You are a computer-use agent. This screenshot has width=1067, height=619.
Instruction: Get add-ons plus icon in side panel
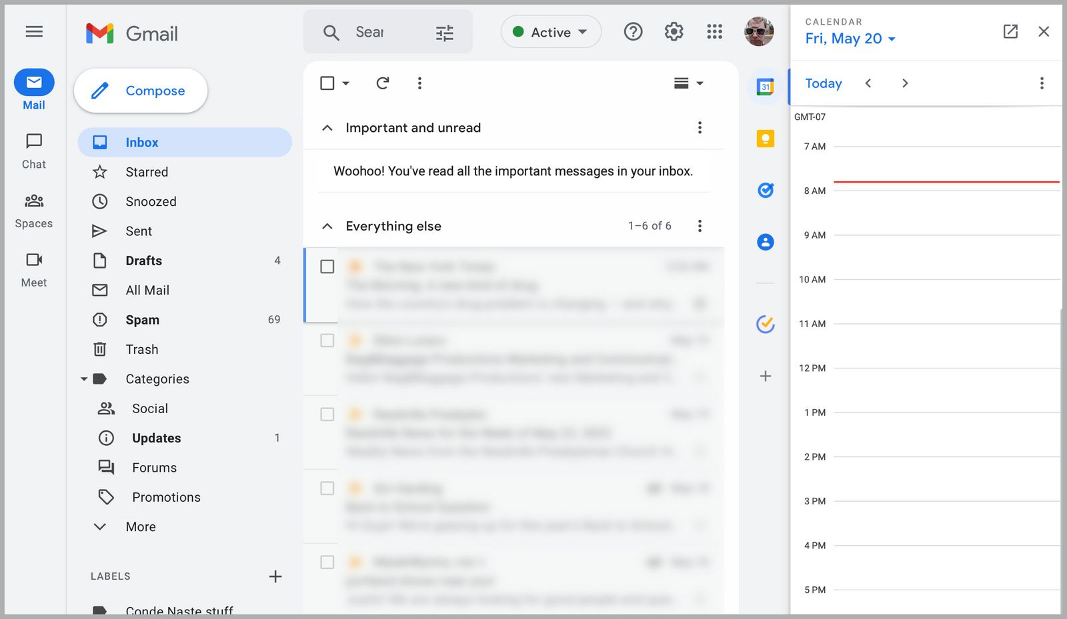[766, 376]
